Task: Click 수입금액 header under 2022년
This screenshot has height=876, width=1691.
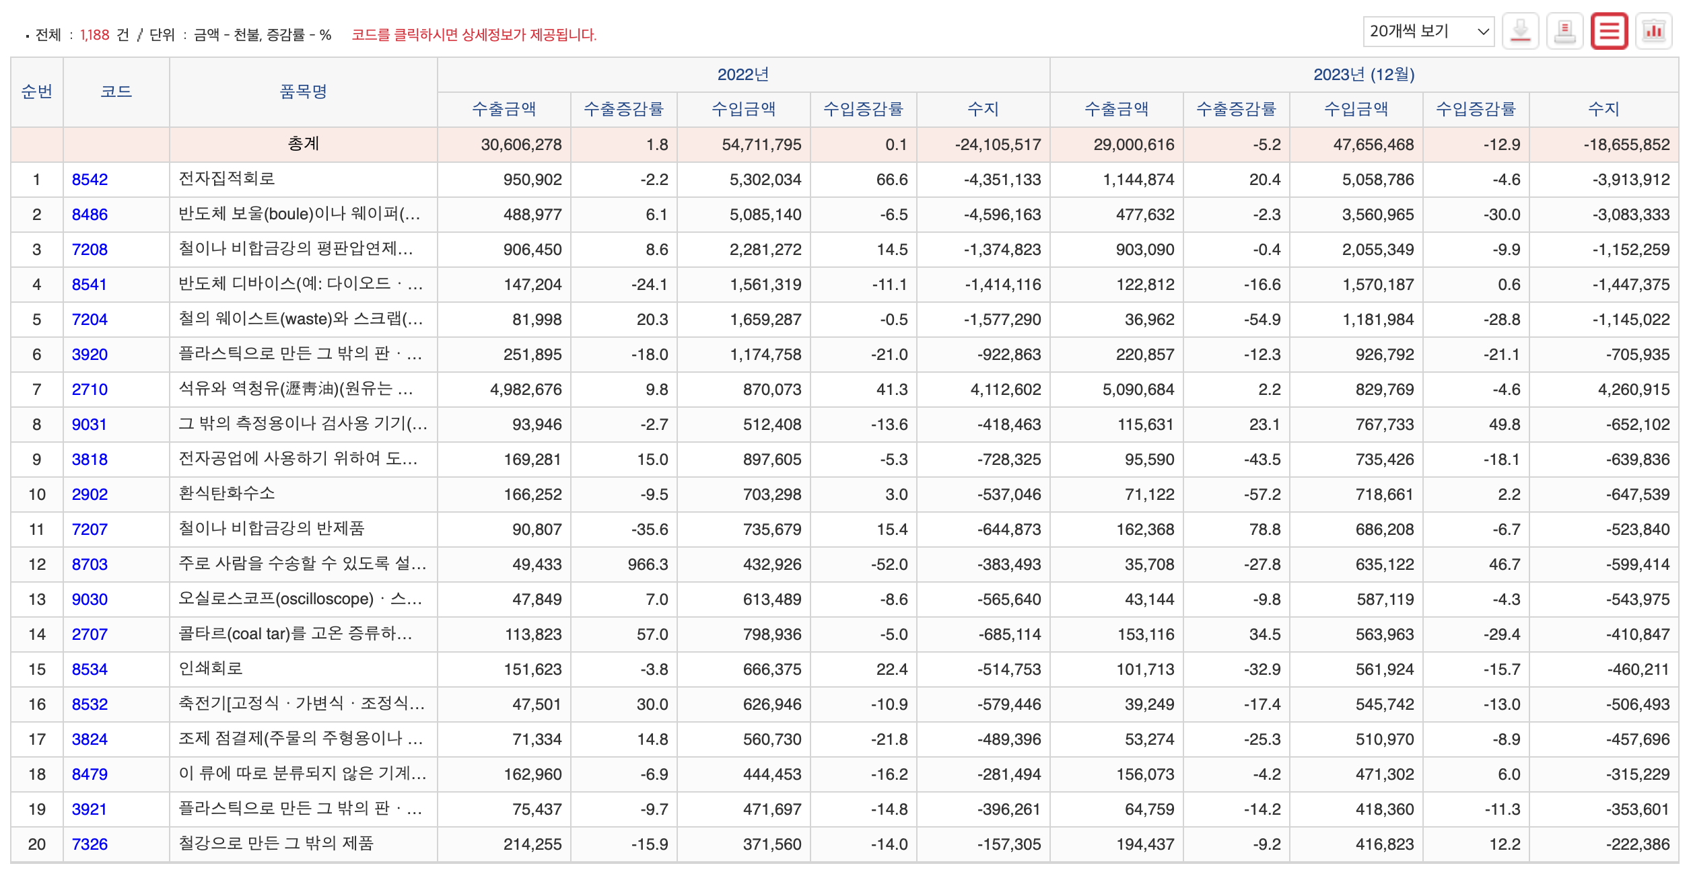Action: tap(744, 109)
